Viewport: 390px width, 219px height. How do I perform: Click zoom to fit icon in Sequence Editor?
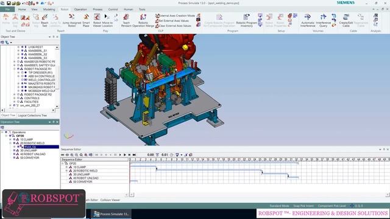tap(81, 155)
